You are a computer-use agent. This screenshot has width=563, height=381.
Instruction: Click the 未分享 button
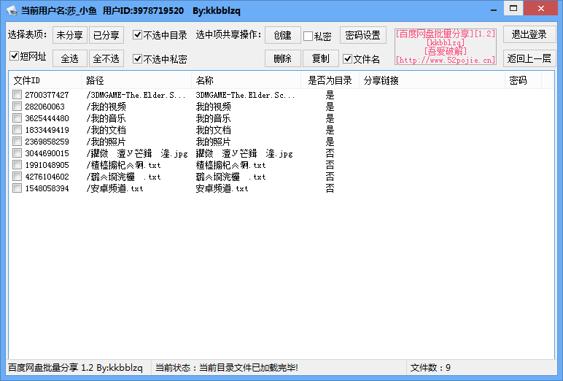70,35
